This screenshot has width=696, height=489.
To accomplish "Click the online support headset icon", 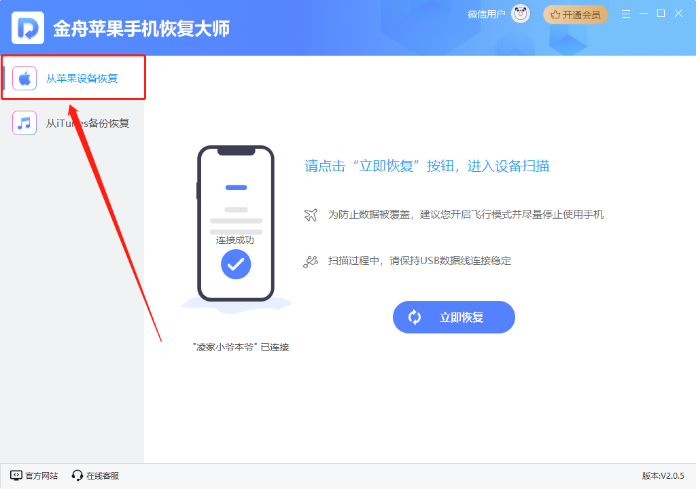I will pos(77,475).
